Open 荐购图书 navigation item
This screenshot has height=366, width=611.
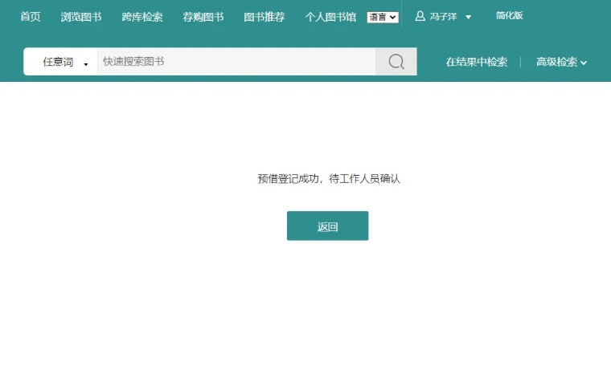coord(203,17)
